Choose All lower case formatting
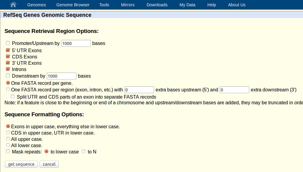 [8, 145]
